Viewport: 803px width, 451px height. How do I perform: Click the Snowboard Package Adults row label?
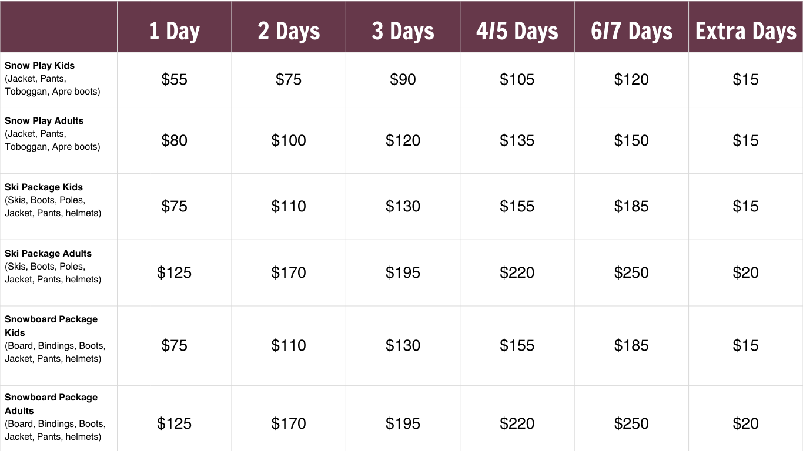click(51, 403)
